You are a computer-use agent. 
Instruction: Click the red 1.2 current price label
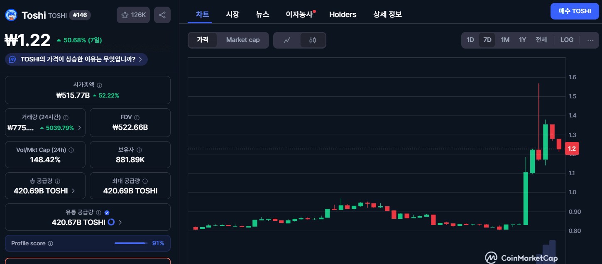click(572, 149)
